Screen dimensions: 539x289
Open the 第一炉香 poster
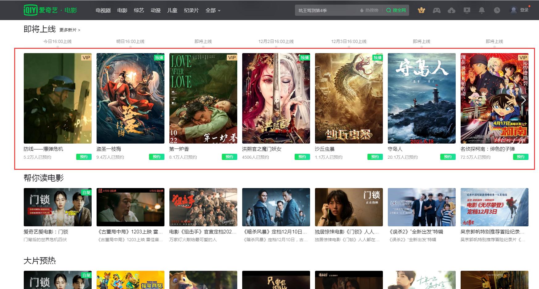click(x=203, y=98)
